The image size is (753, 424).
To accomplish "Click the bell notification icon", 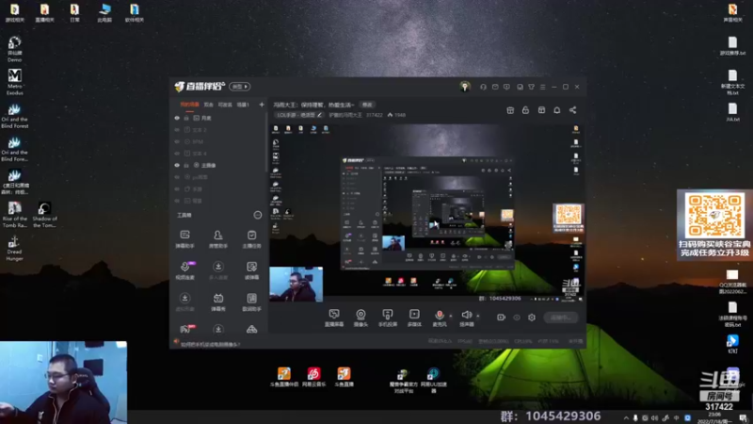I will coord(557,110).
